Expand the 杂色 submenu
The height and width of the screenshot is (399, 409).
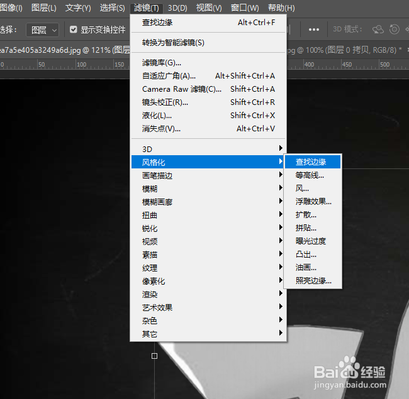[x=208, y=320]
